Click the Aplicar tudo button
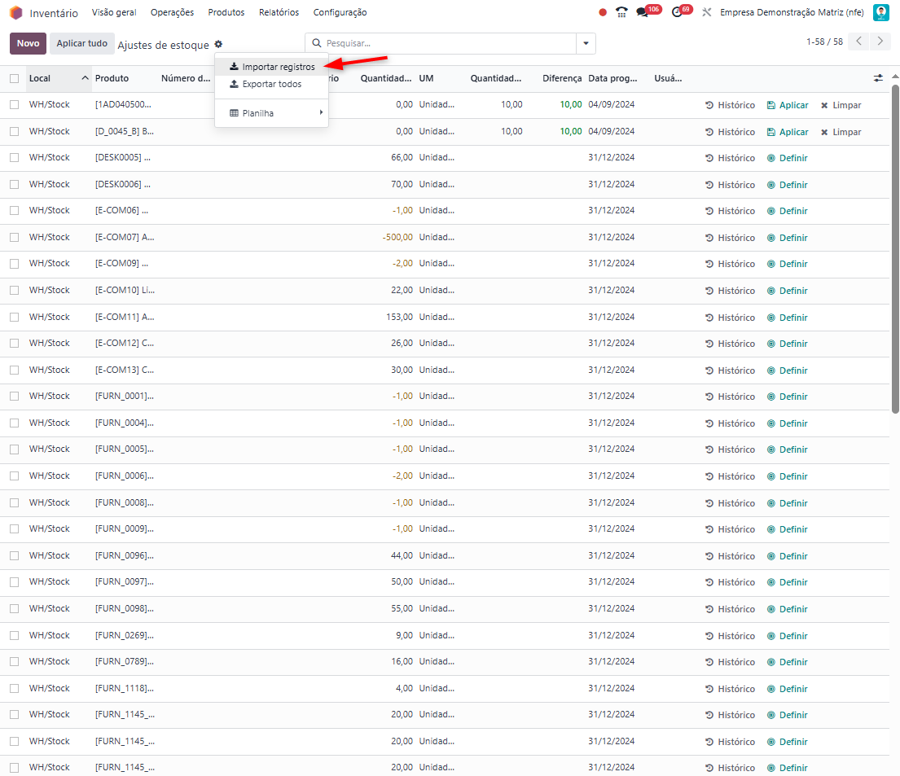This screenshot has width=900, height=776. click(x=81, y=44)
